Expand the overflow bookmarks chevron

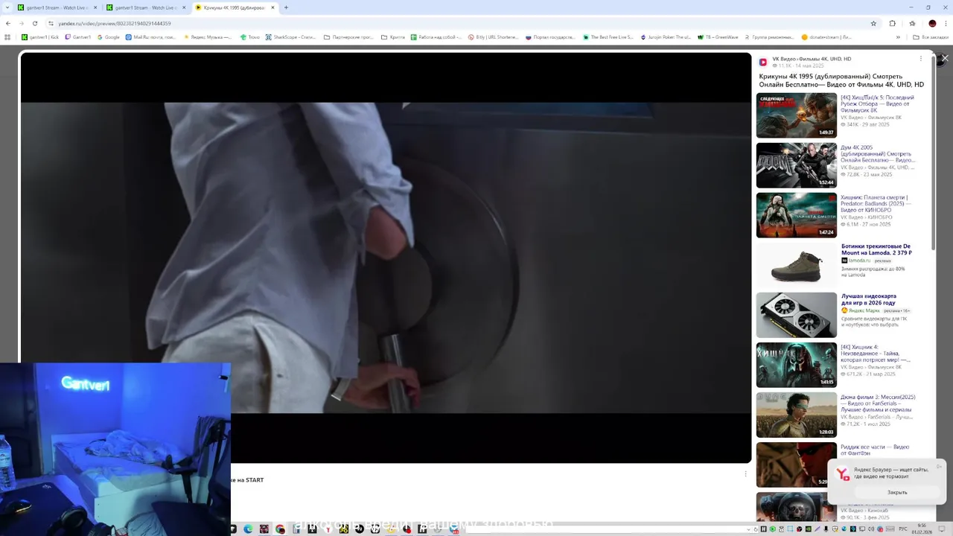click(x=899, y=36)
